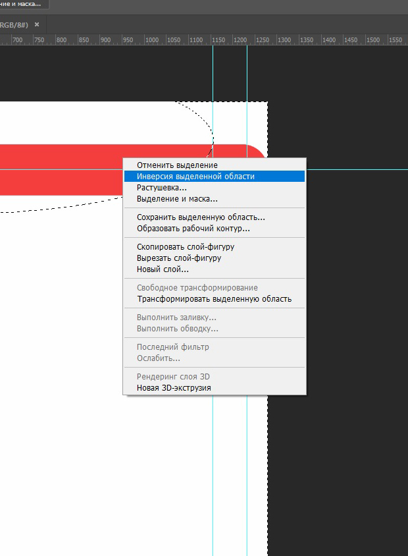408x556 pixels.
Task: Choose "Отменить выделение" from context menu
Action: pos(177,165)
